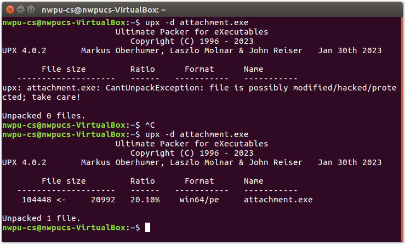Image resolution: width=405 pixels, height=244 pixels.
Task: Click the first 'upx -d attachment.exe' command
Action: [x=197, y=22]
